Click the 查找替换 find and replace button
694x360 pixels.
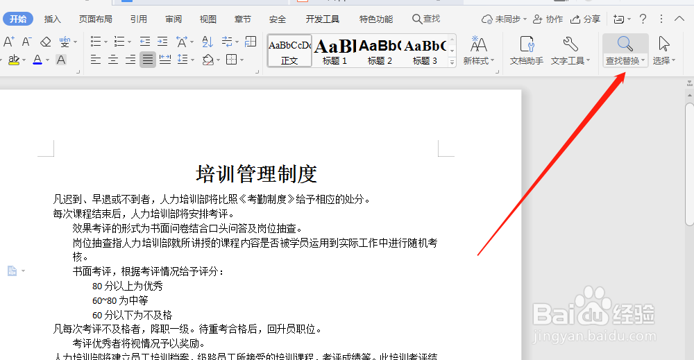625,51
